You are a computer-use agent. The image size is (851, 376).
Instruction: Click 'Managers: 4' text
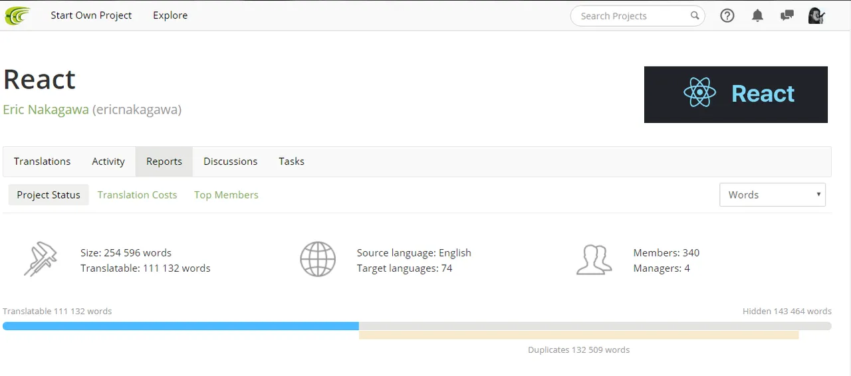coord(662,268)
